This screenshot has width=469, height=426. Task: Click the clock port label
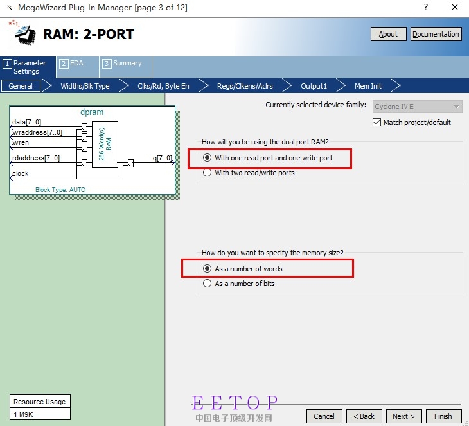tap(21, 174)
